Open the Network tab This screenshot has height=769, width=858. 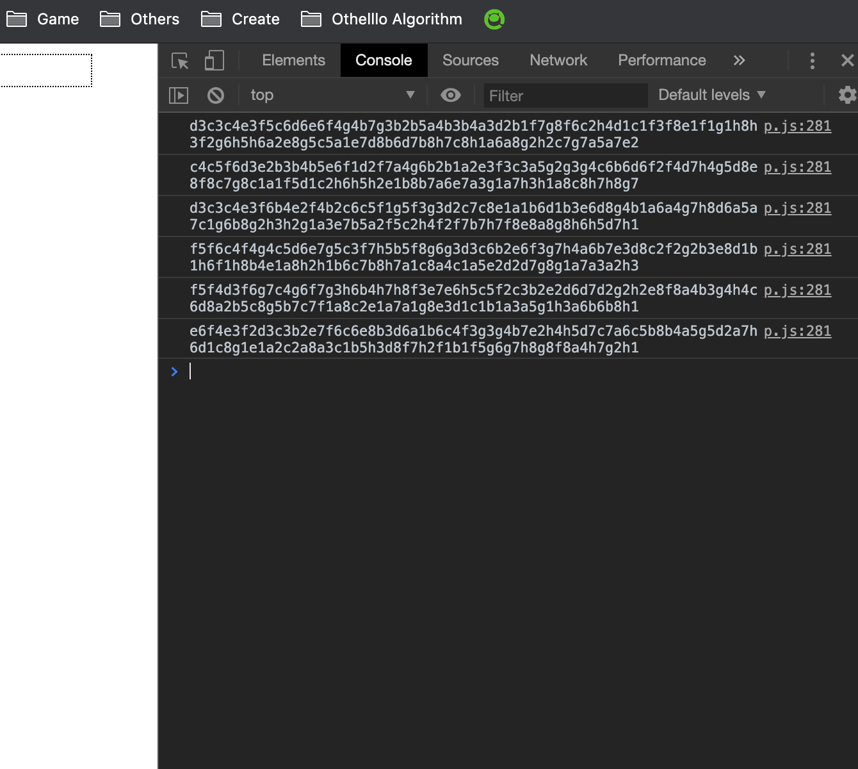558,60
